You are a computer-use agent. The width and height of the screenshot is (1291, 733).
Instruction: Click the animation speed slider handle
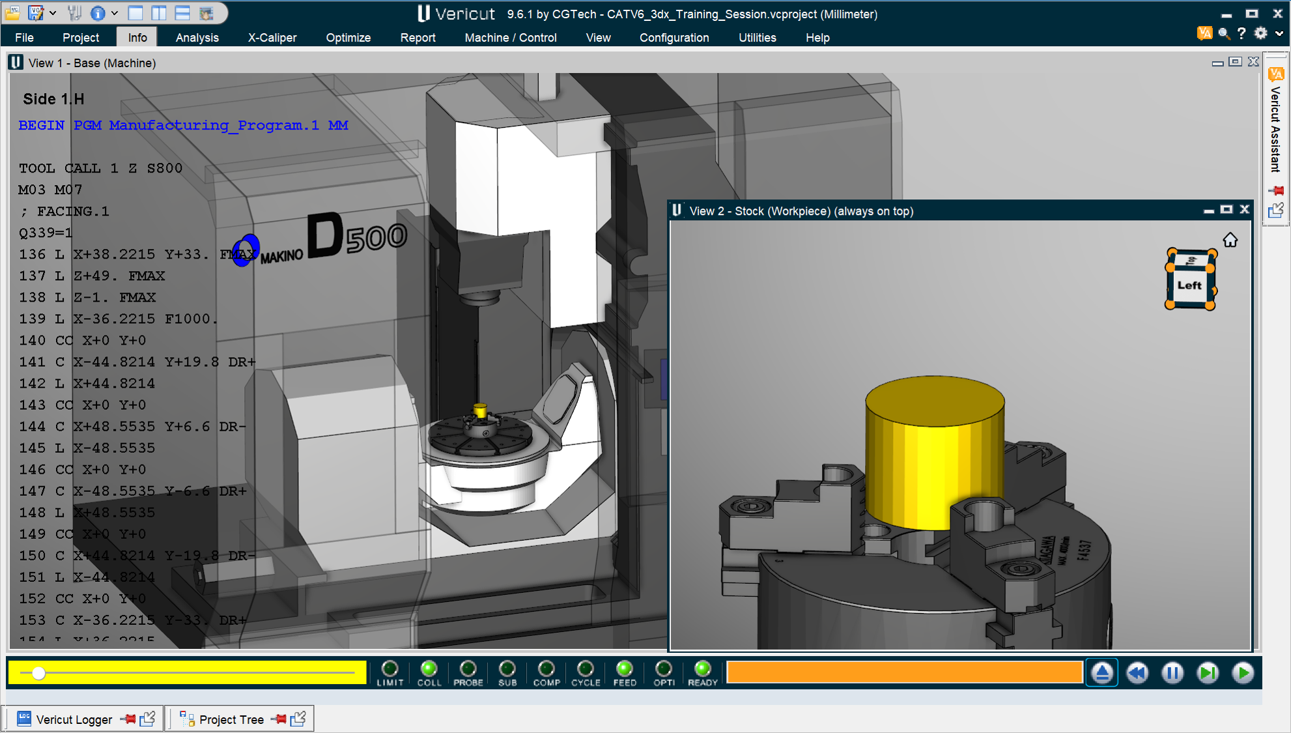[38, 673]
